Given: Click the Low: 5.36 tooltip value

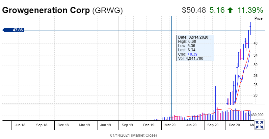Looking at the screenshot, I should click(x=186, y=46).
